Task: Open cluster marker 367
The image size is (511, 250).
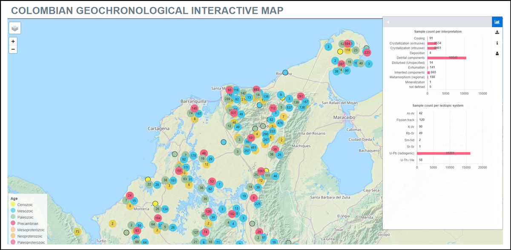Action: tap(341, 64)
